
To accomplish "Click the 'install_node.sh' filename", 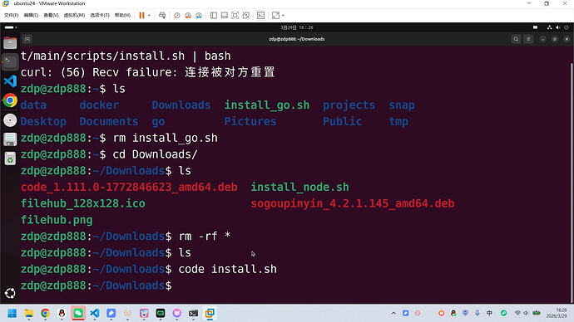I will click(299, 187).
